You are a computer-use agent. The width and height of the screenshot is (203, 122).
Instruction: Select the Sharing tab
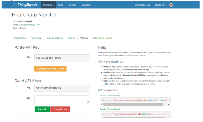[x=71, y=38]
